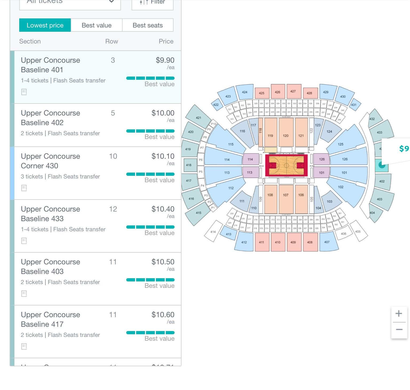Choose section 410 on the arena map
410x390 pixels.
278,242
